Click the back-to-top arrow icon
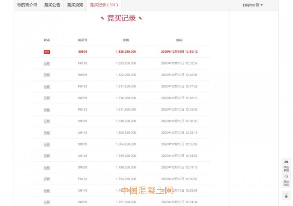 286,196
